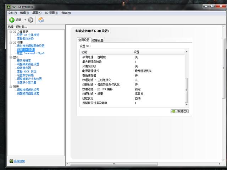Open 查看 HDCP 状态 task

27,72
